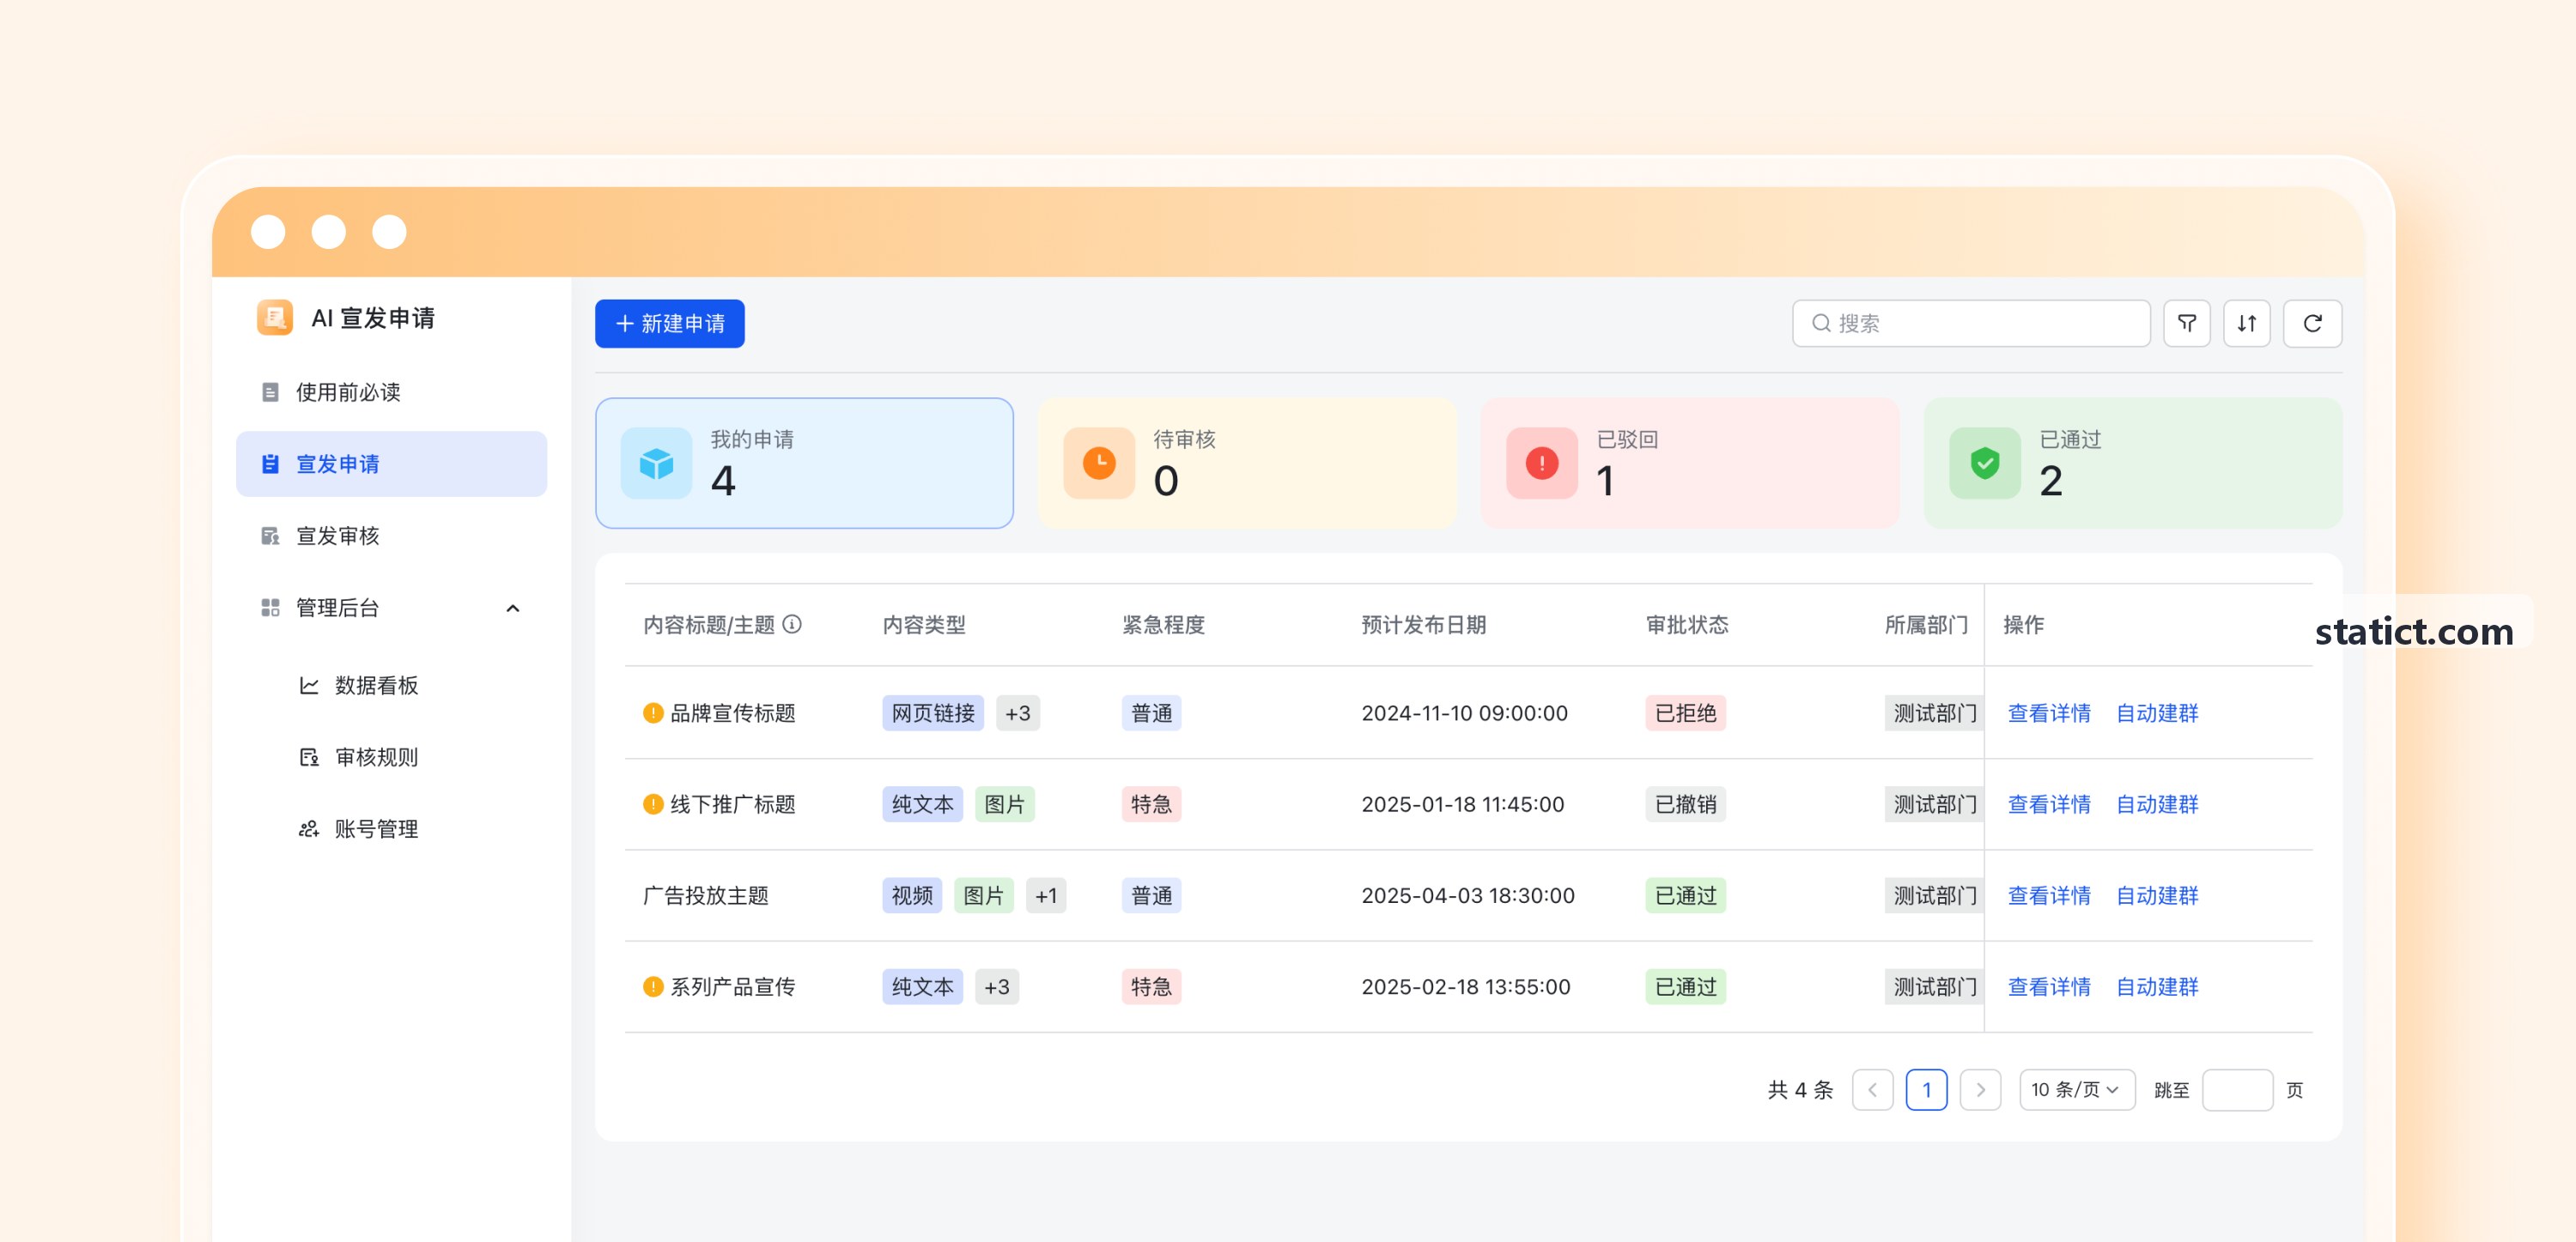Click the orange clock icon in 待审核 card
2576x1242 pixels.
[1099, 463]
